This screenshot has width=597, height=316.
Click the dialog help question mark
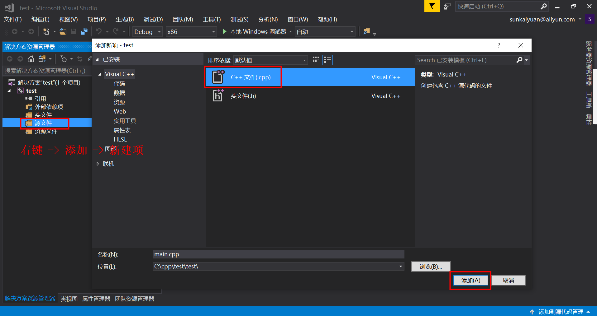499,45
